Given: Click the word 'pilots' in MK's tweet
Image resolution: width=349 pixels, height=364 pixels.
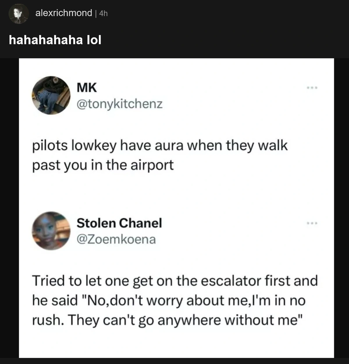Looking at the screenshot, I should pos(50,145).
